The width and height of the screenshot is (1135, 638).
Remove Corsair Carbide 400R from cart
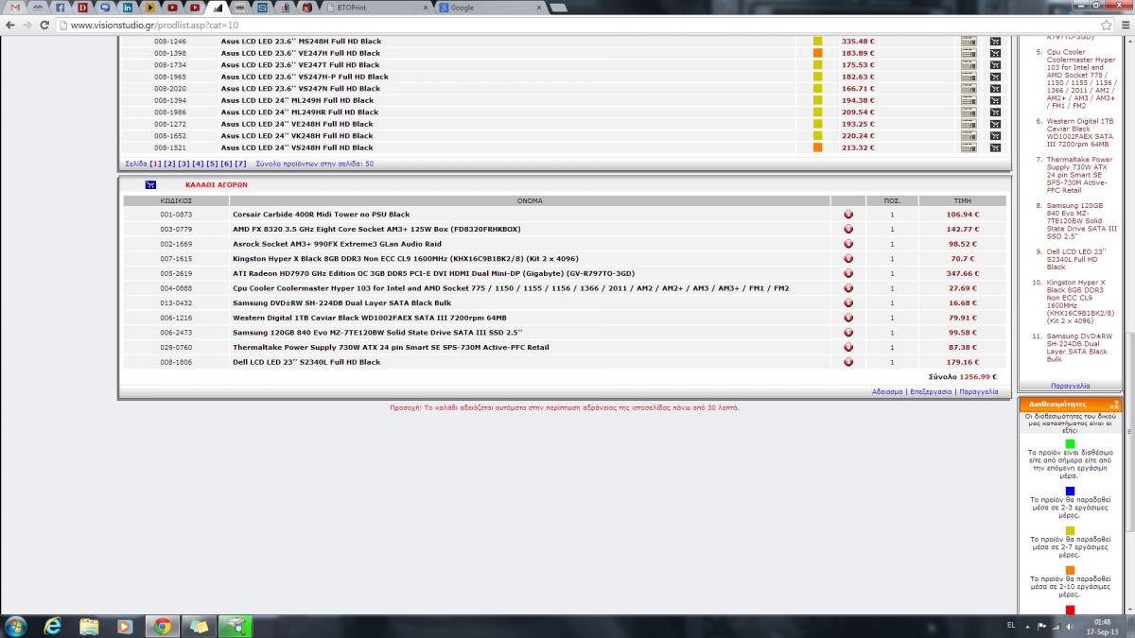(x=848, y=215)
